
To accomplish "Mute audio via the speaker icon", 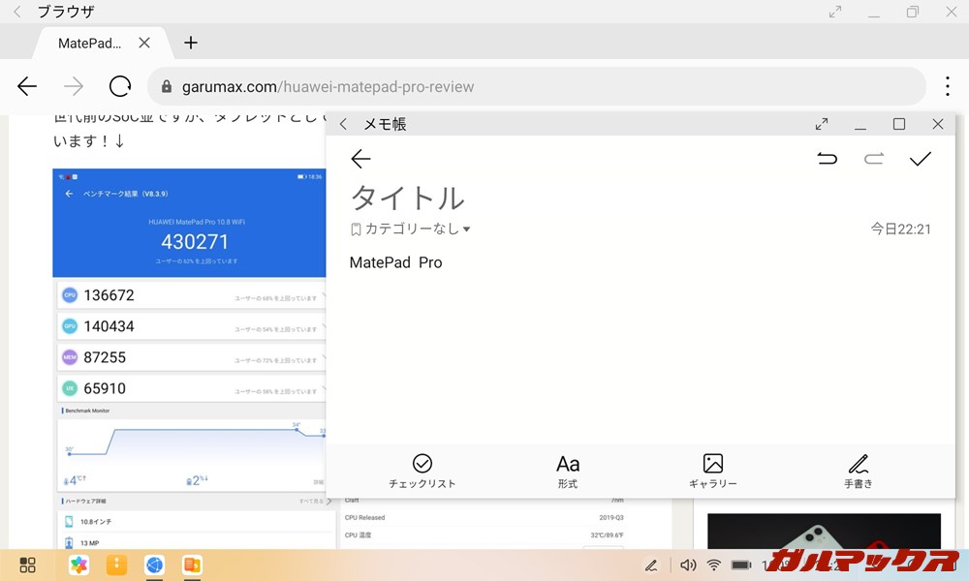I will pyautogui.click(x=688, y=565).
